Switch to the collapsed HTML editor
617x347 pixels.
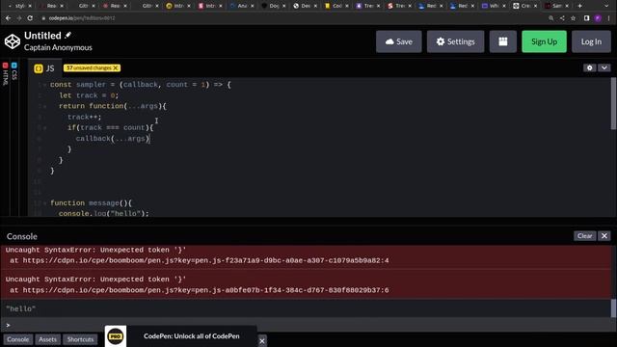click(5, 73)
